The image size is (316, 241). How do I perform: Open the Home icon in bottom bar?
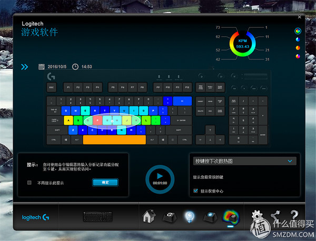pos(149,216)
